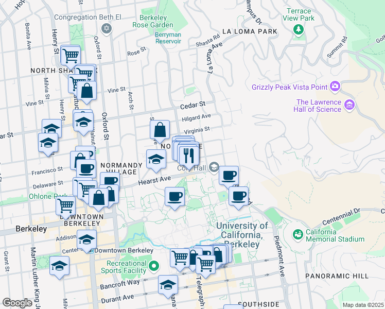The width and height of the screenshot is (385, 309).
Task: Select the graduation cap marker beside Walnut St
Action: pyautogui.click(x=83, y=122)
